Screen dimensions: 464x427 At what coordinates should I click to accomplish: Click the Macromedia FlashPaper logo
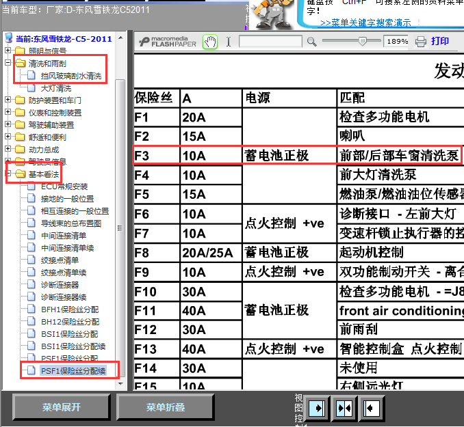tap(168, 42)
